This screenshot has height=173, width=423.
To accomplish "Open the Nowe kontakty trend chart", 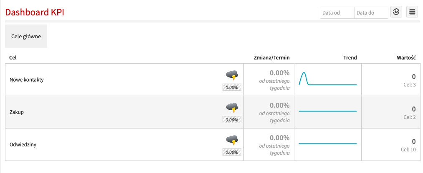I will tap(328, 79).
